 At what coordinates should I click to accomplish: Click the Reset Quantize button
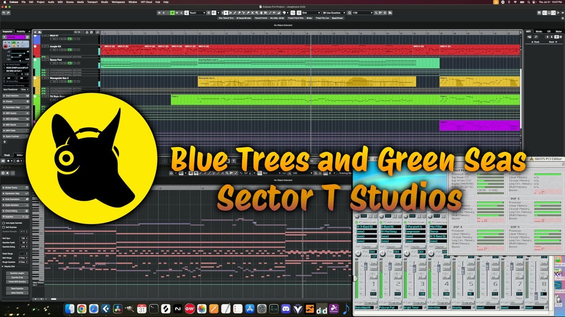tap(17, 288)
